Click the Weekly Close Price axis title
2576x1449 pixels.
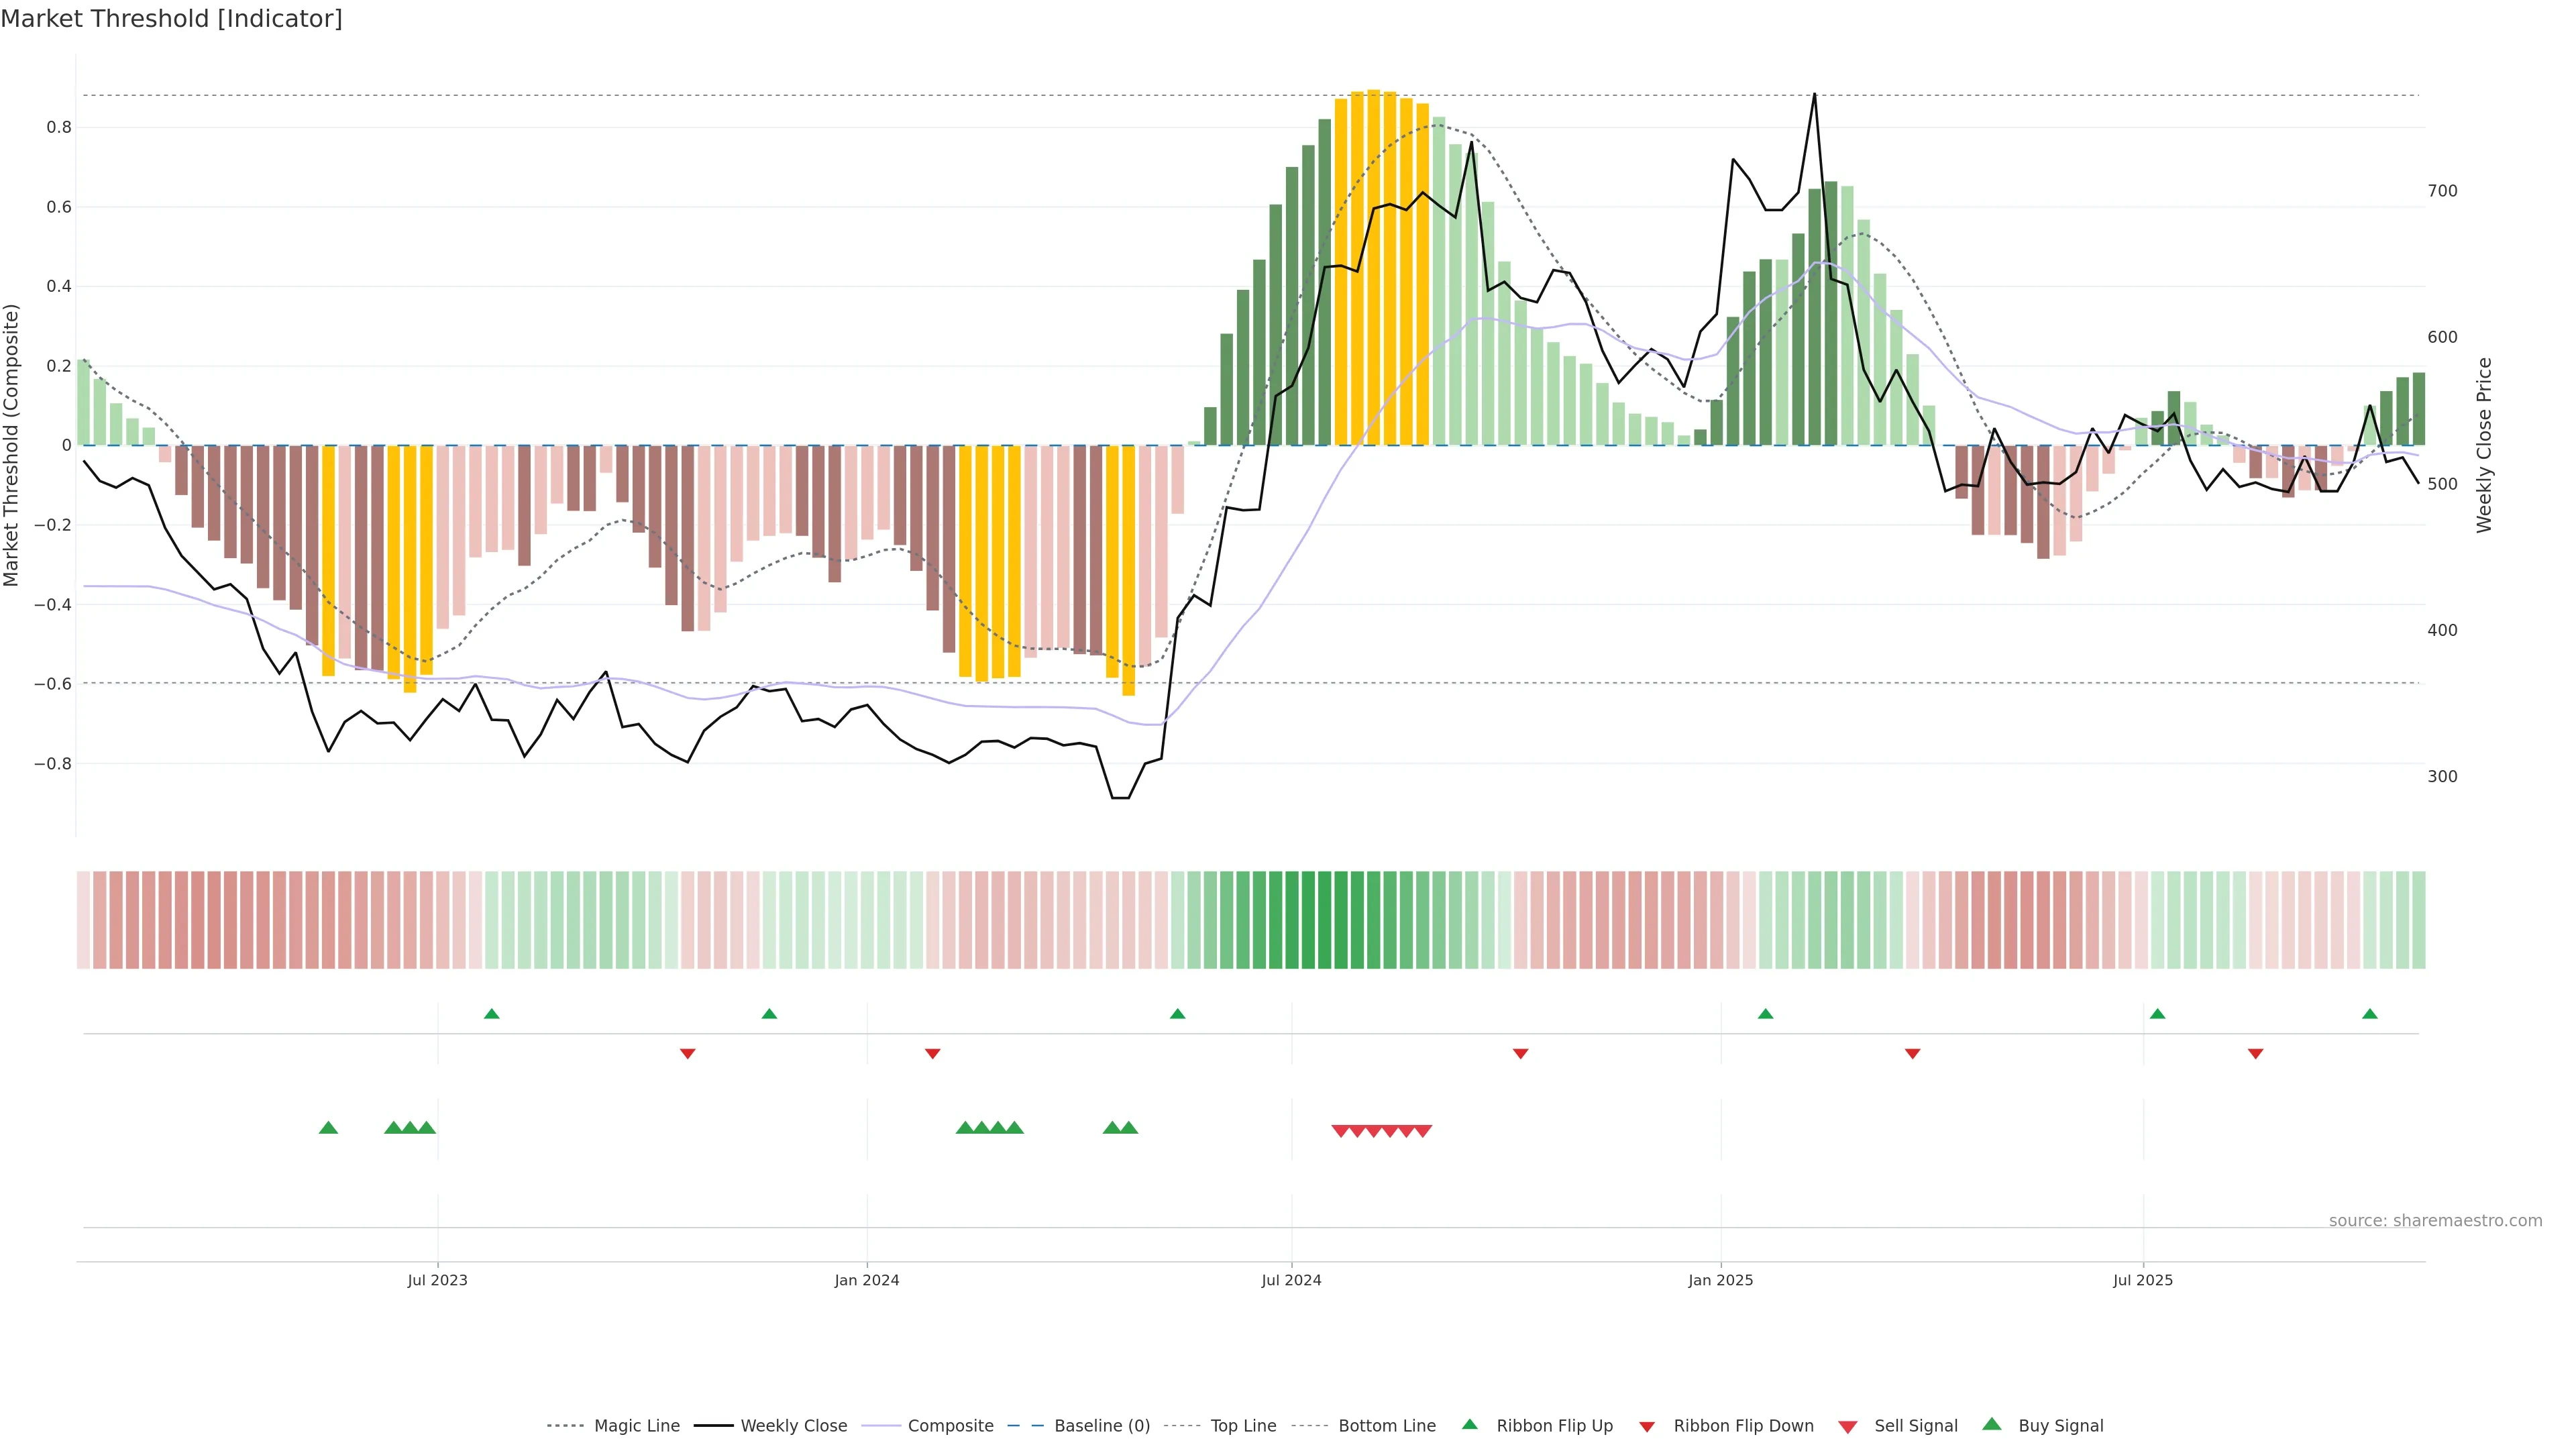click(2484, 445)
